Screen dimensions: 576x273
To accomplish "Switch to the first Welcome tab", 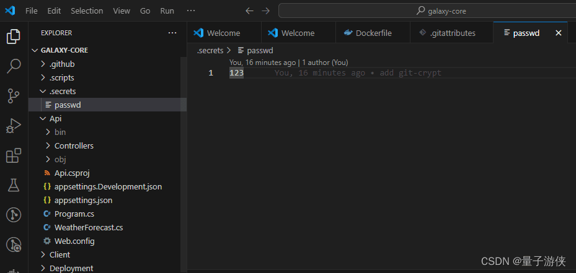I will point(224,33).
